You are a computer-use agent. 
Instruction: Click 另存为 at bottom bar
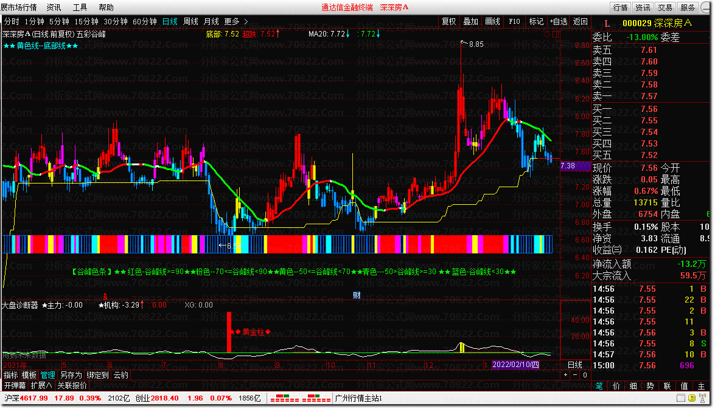tap(71, 375)
